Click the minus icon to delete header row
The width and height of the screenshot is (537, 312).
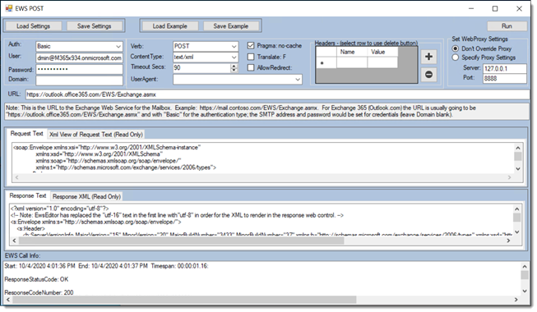point(428,75)
